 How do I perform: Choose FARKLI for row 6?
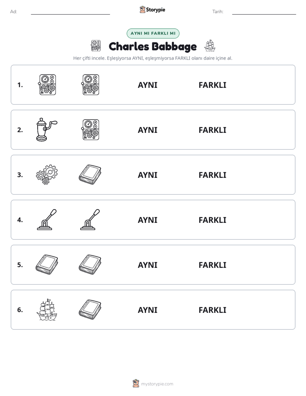pyautogui.click(x=212, y=310)
